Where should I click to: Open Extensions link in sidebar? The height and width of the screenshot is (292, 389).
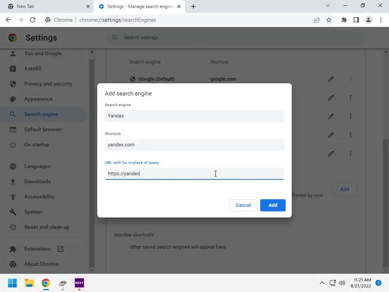pyautogui.click(x=43, y=249)
